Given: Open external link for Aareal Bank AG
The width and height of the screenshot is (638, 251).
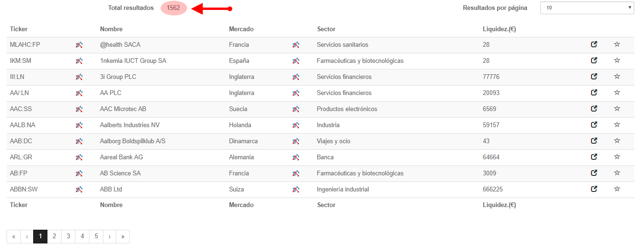Looking at the screenshot, I should (x=594, y=157).
